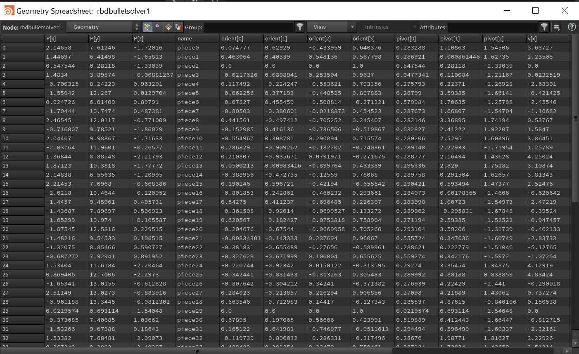579x354 pixels.
Task: Click the Group filter funnel icon
Action: pos(300,27)
